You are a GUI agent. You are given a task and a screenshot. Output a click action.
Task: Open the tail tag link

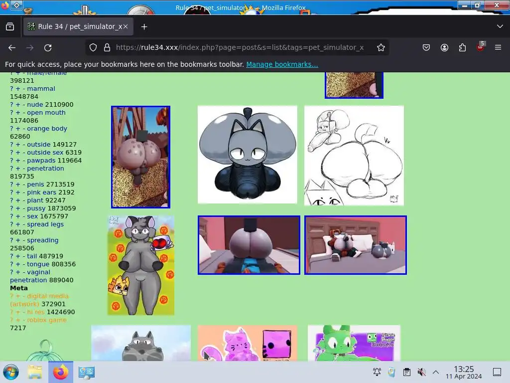(x=32, y=256)
